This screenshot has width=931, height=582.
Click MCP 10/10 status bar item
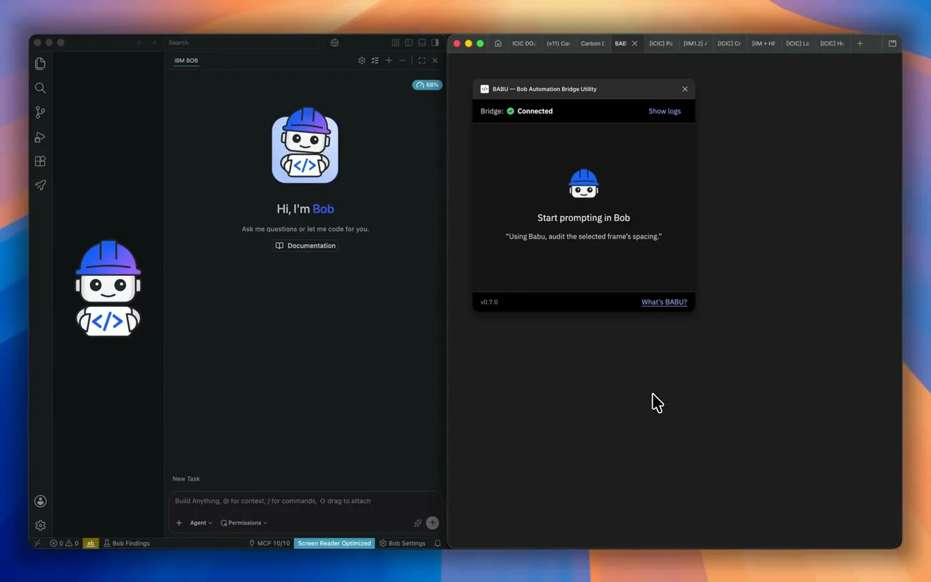point(269,543)
